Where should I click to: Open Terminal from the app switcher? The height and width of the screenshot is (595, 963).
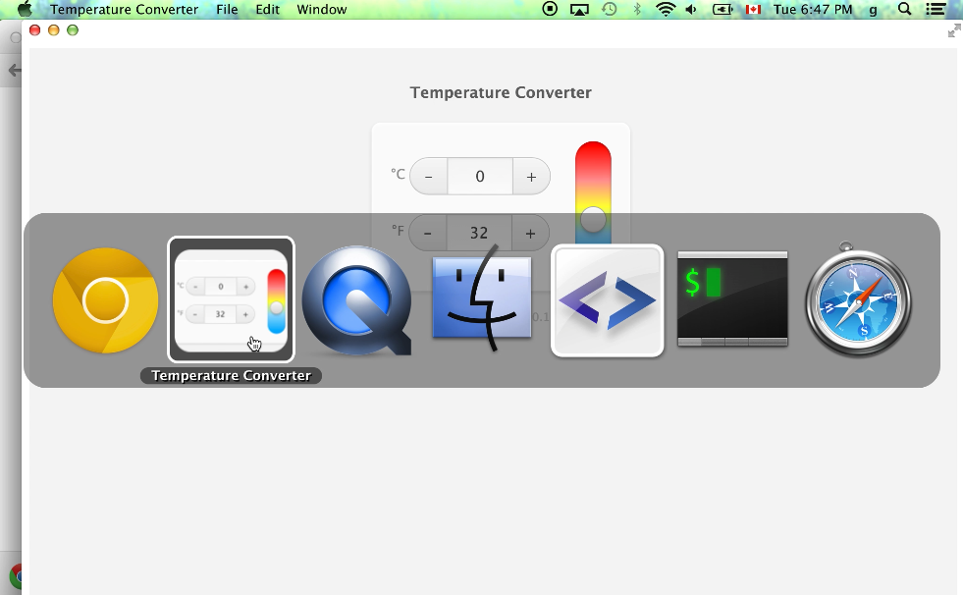(732, 298)
